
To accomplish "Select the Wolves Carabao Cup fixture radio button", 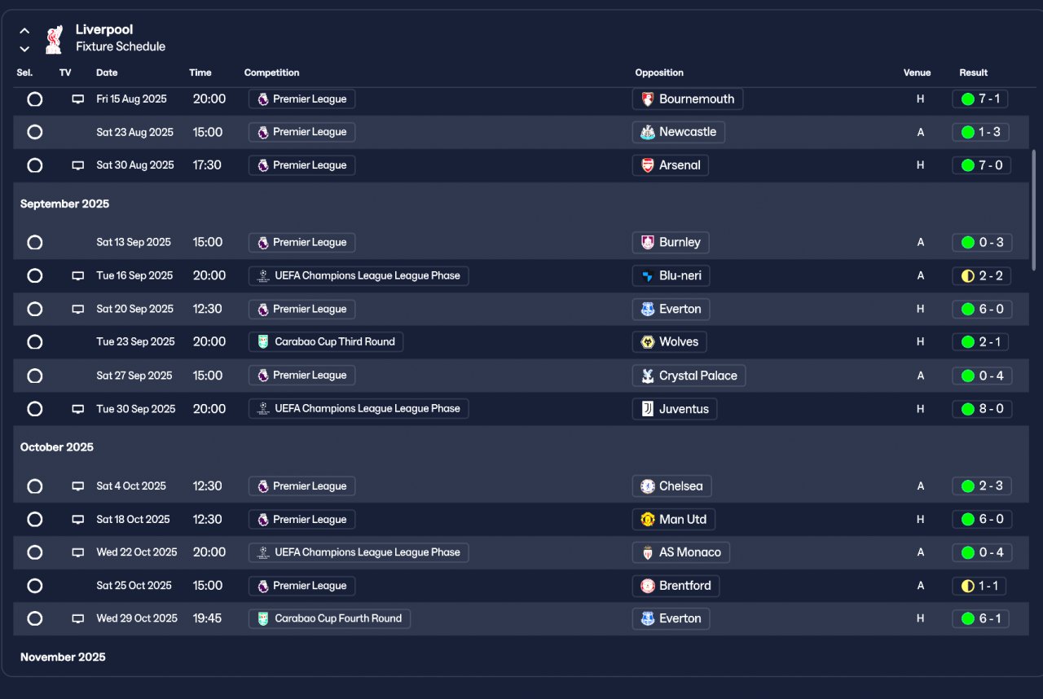I will (x=34, y=342).
